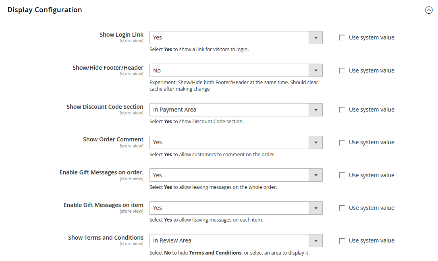Click the Display Configuration section heading
The width and height of the screenshot is (438, 261).
(x=45, y=10)
